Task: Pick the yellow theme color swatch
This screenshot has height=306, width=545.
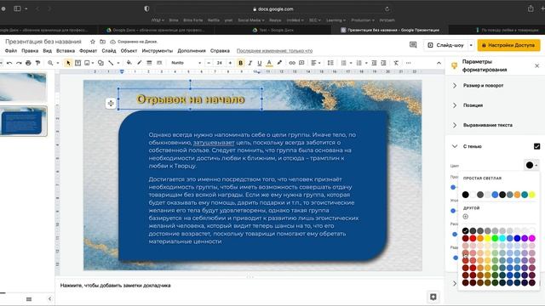Action: click(531, 195)
